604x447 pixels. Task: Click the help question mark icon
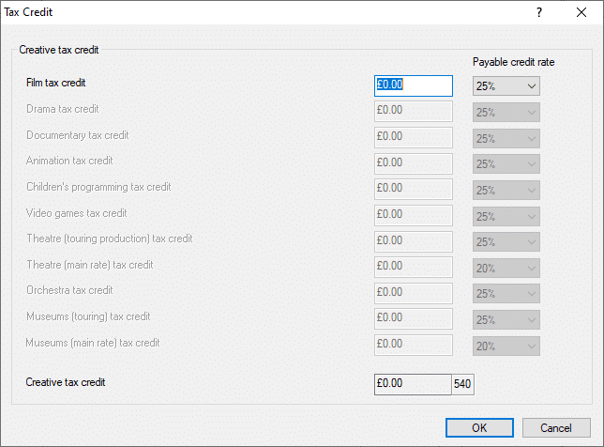(x=539, y=12)
